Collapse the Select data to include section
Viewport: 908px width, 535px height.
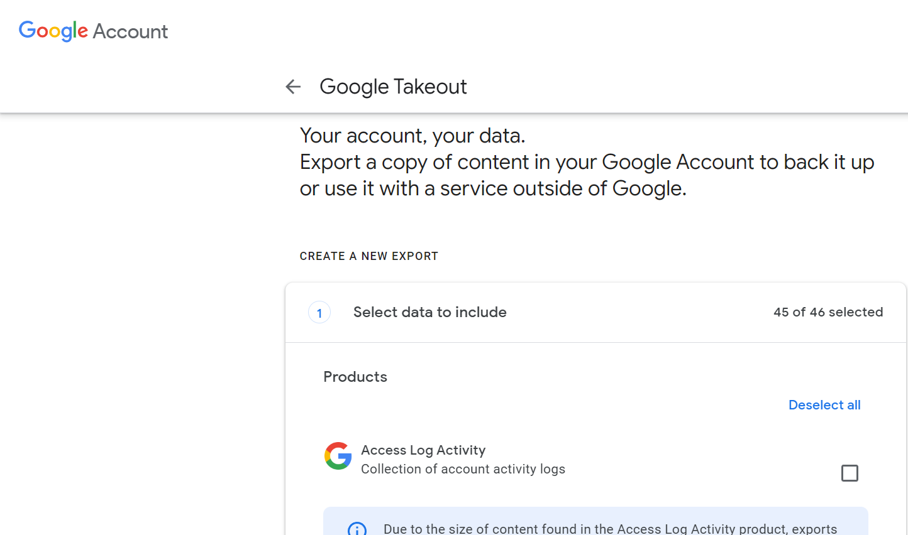(429, 312)
